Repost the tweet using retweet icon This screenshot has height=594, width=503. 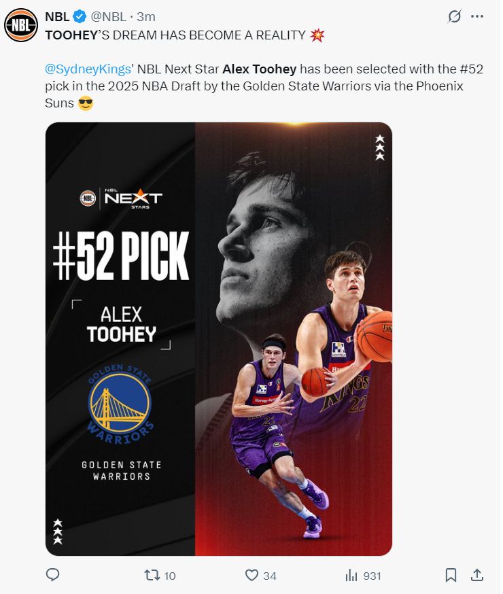(x=152, y=575)
